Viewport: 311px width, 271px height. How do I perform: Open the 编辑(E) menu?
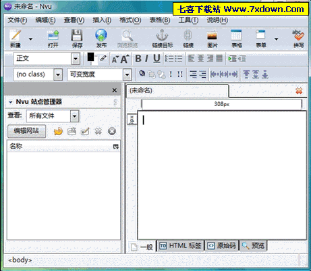(x=45, y=20)
